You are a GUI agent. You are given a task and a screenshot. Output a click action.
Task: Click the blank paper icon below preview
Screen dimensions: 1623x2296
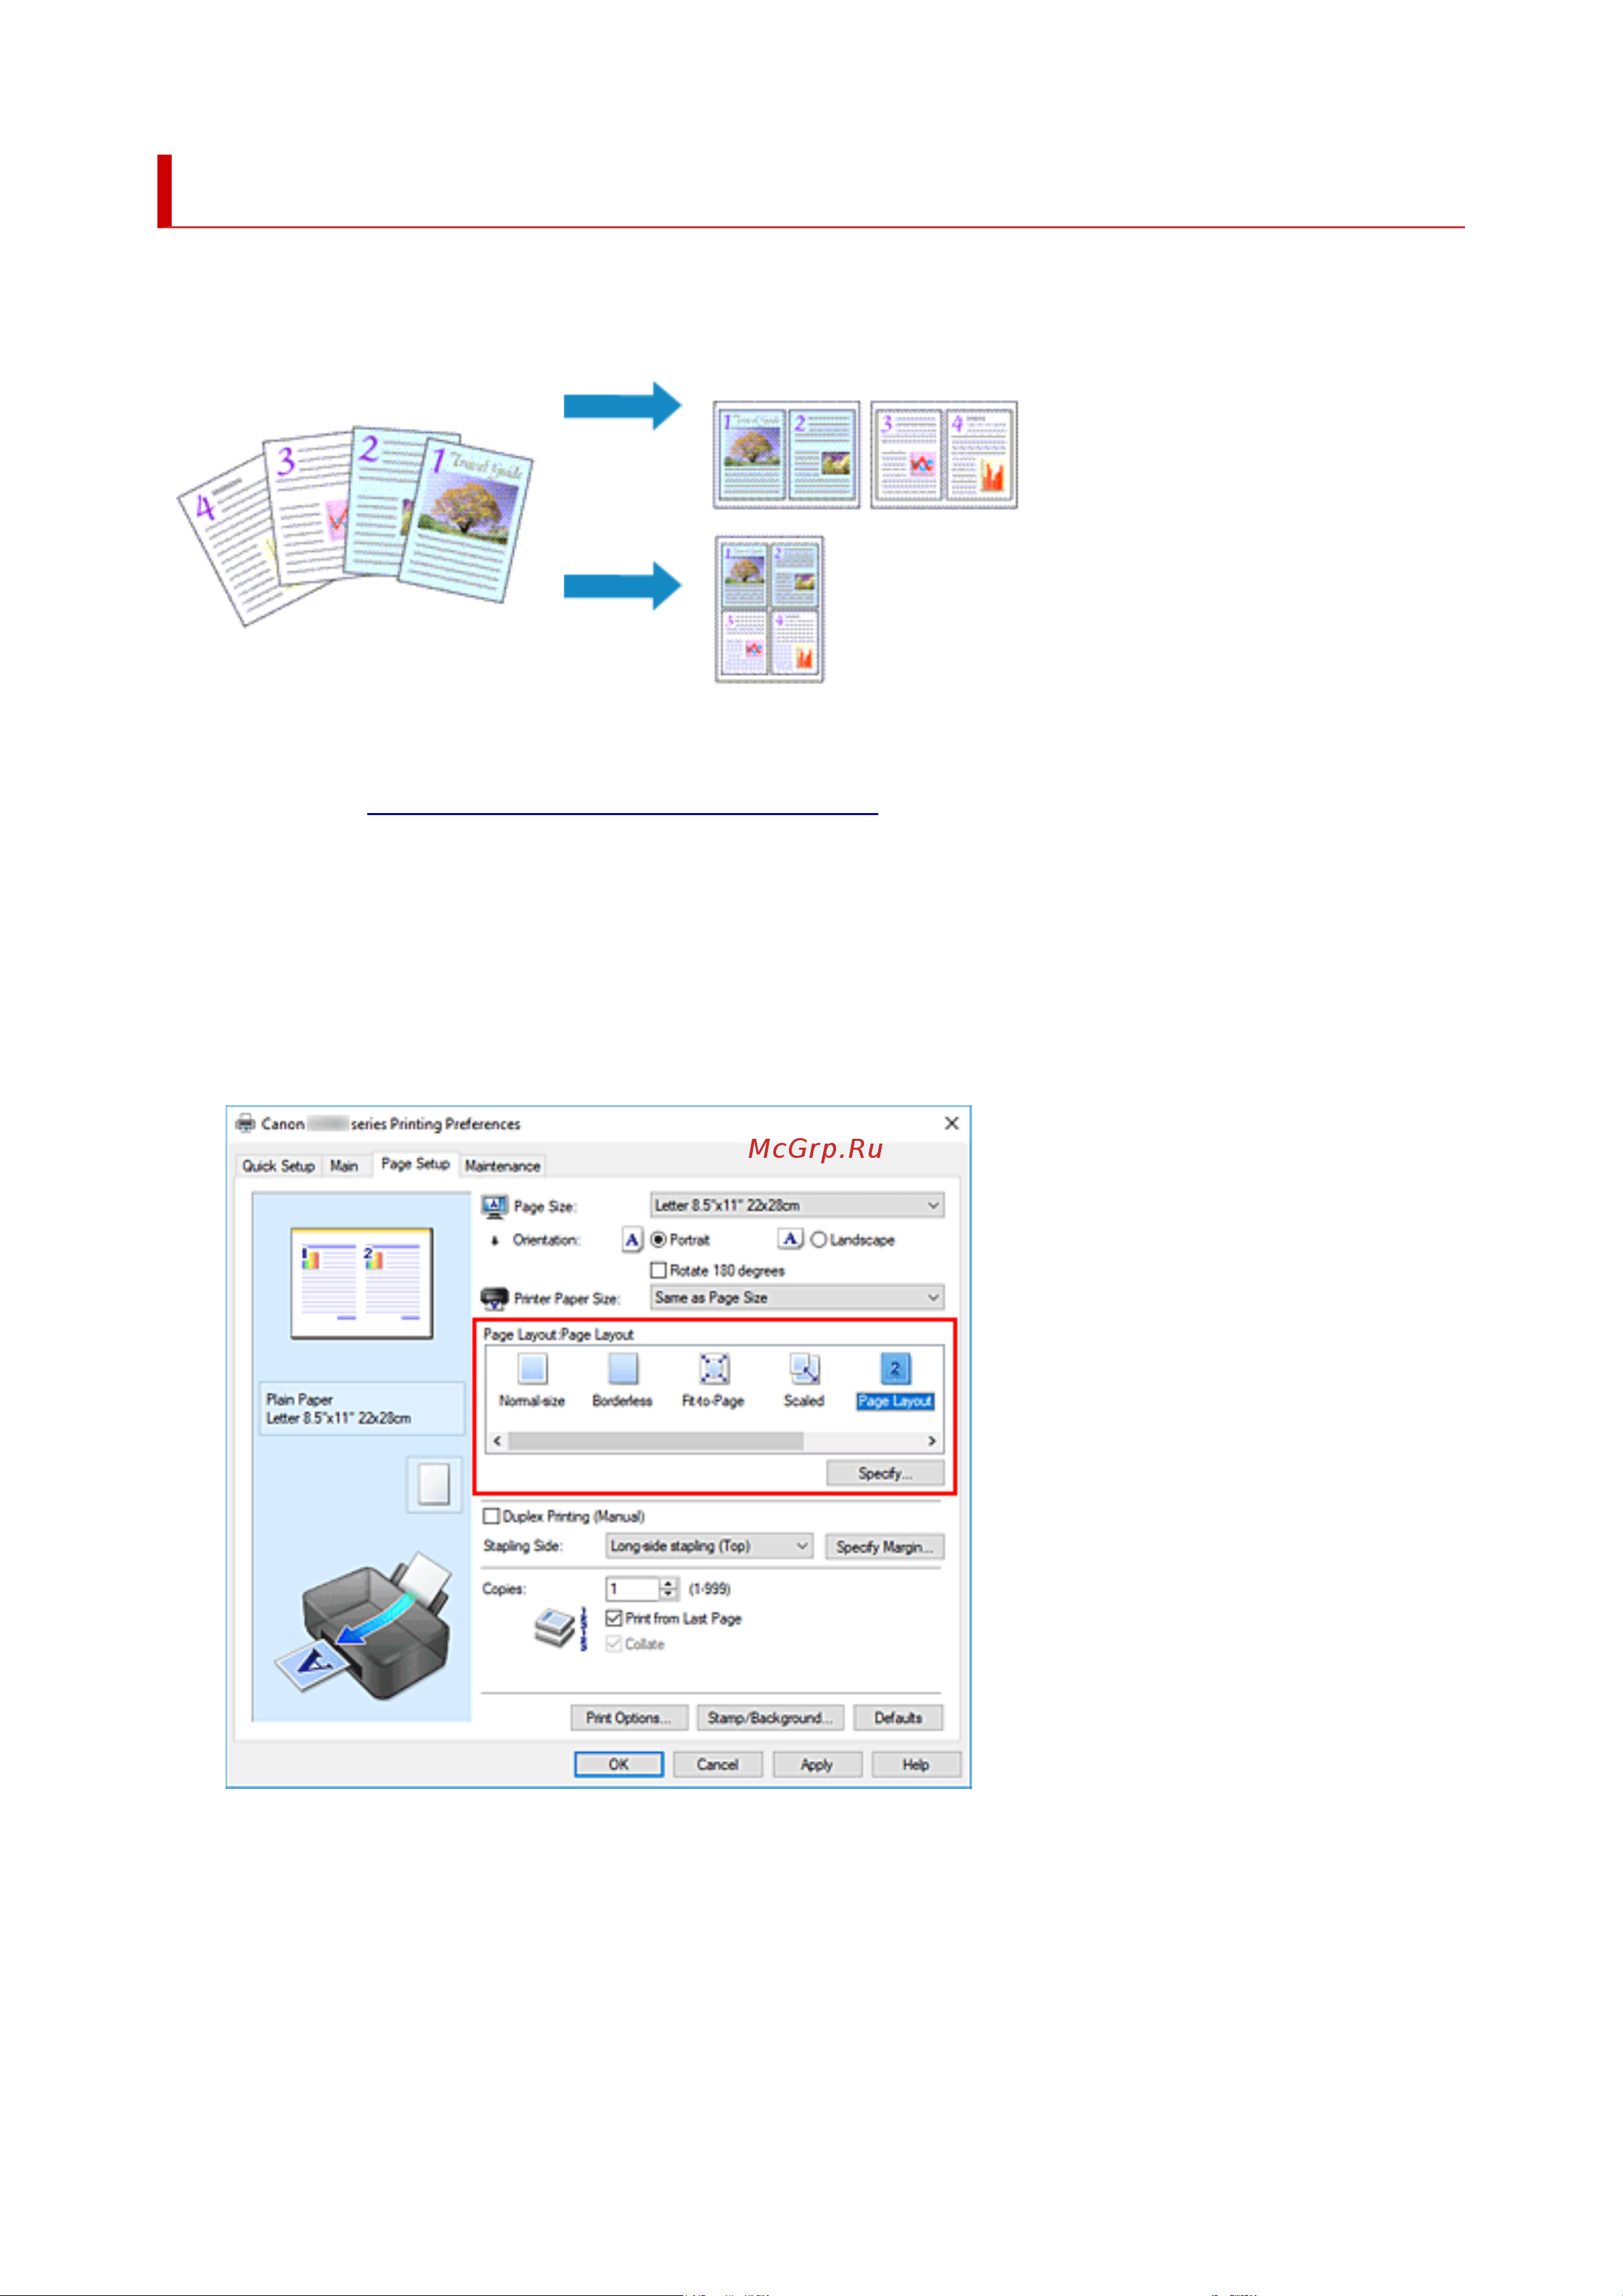coord(434,1484)
